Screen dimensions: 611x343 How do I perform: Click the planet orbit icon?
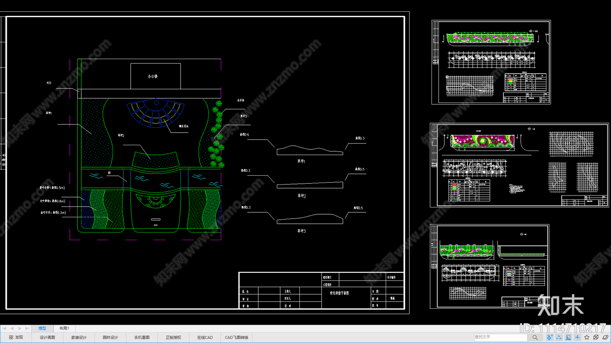tap(605, 337)
